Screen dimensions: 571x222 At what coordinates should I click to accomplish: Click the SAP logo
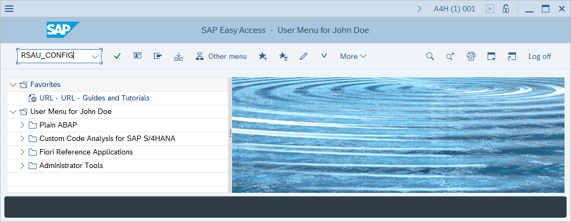click(63, 30)
